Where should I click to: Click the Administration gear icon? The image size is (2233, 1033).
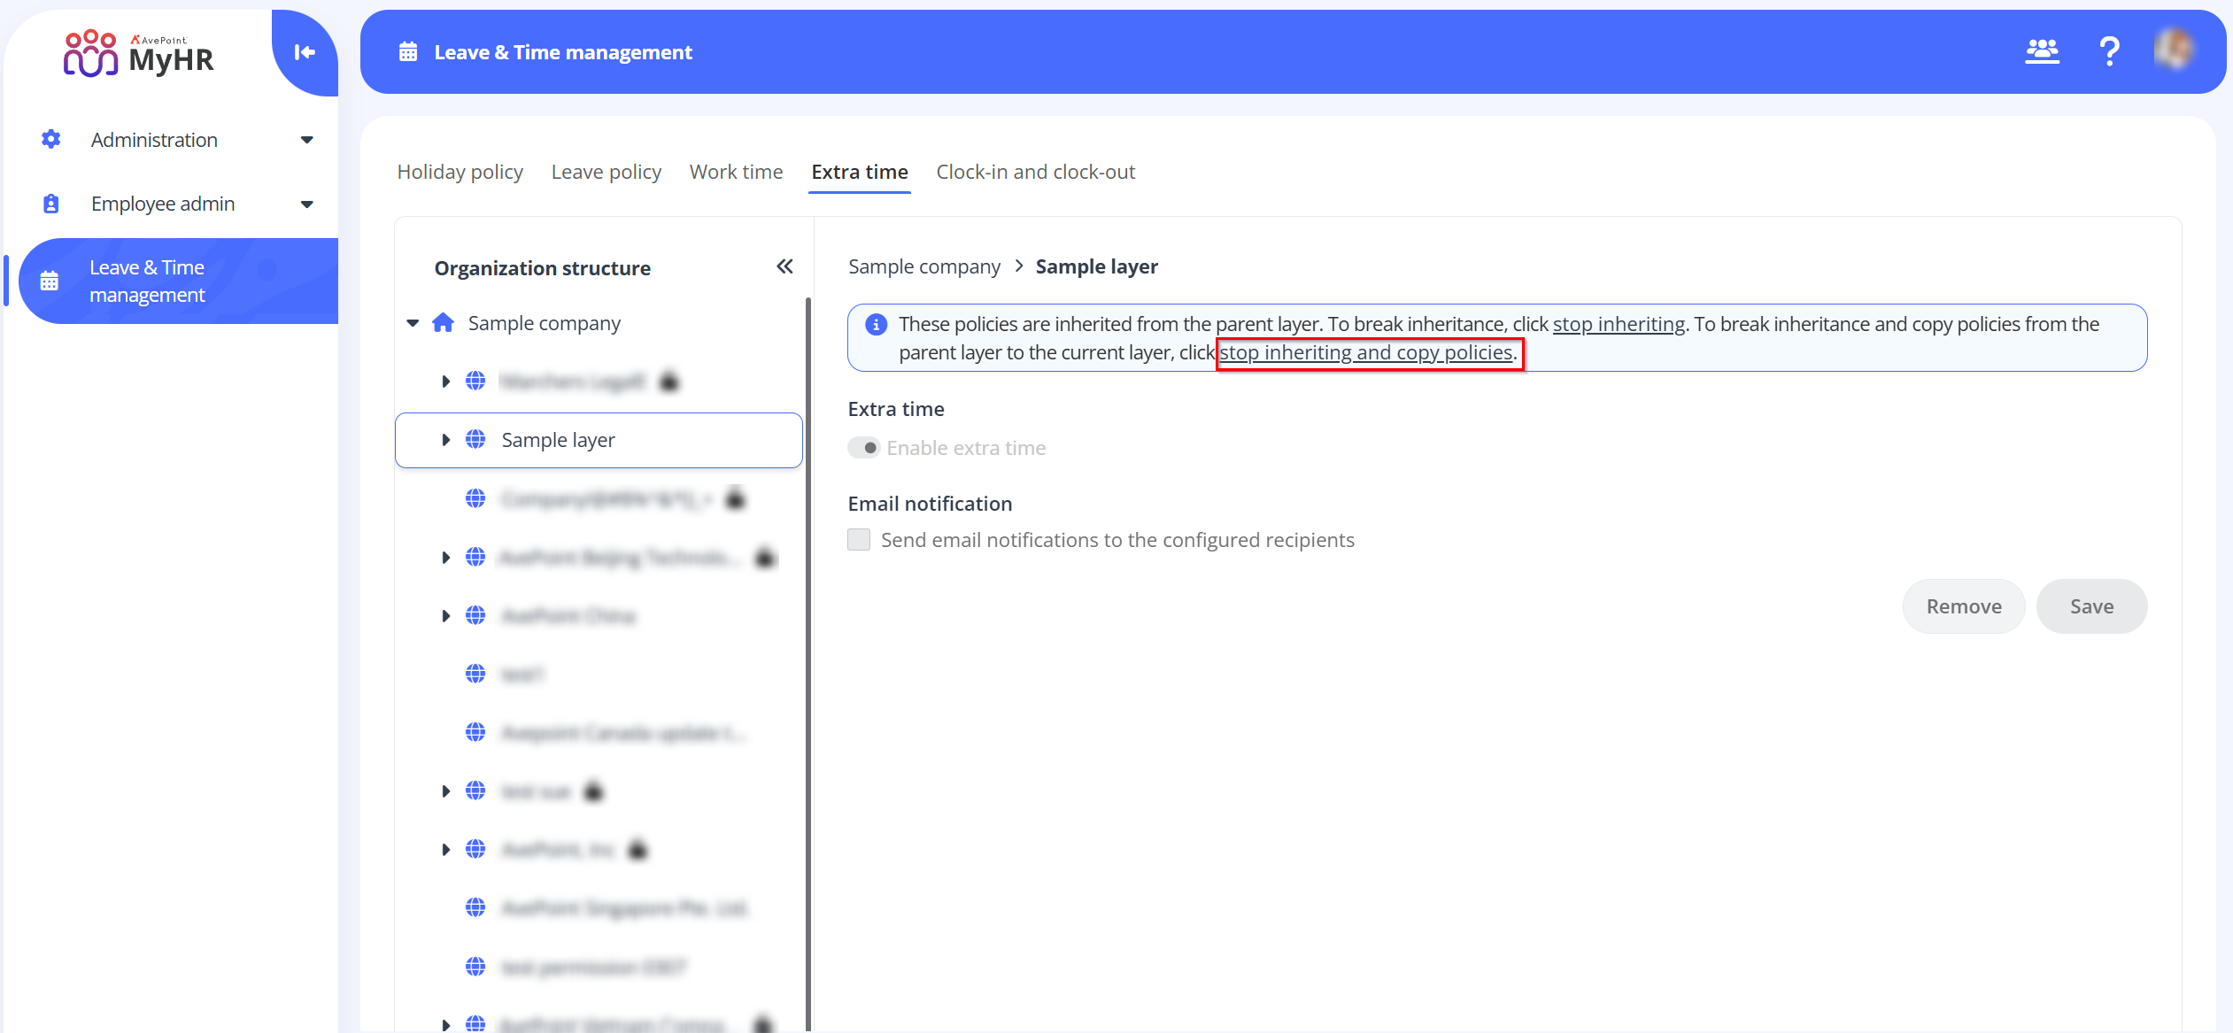tap(50, 139)
